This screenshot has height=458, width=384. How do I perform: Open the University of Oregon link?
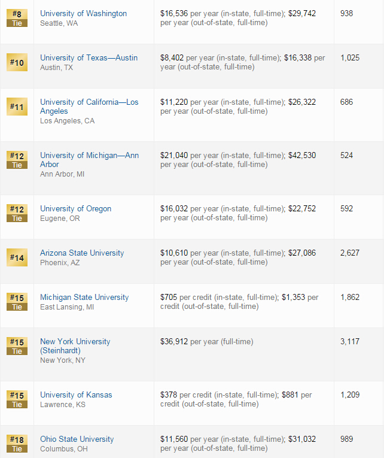tap(75, 208)
